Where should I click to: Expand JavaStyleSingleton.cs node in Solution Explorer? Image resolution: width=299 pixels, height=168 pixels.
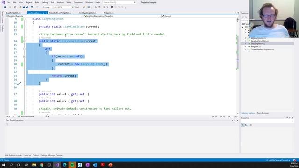245,41
